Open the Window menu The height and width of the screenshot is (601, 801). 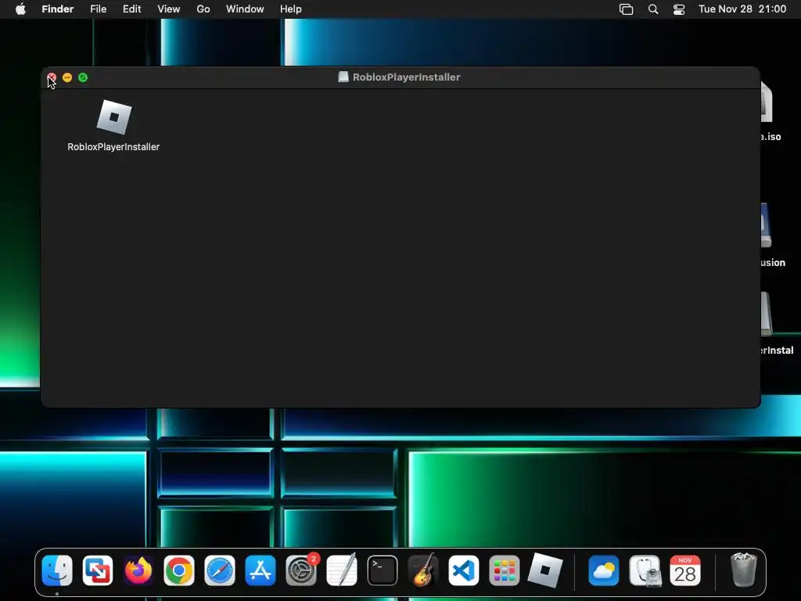point(245,9)
